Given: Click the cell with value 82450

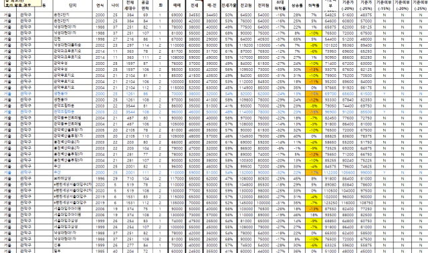Looking at the screenshot, I should pos(330,118).
